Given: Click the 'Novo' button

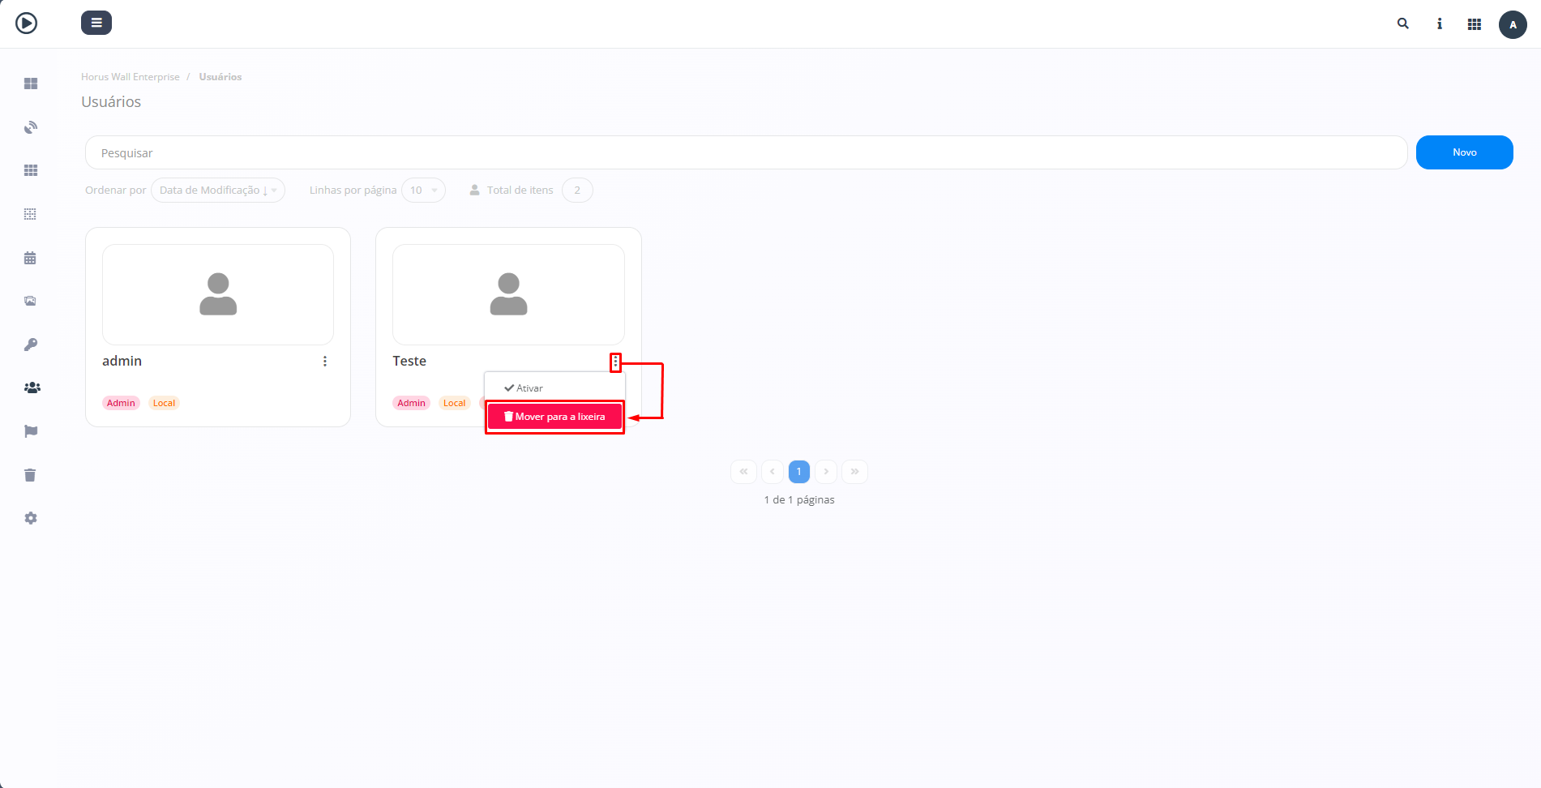Looking at the screenshot, I should (x=1463, y=152).
